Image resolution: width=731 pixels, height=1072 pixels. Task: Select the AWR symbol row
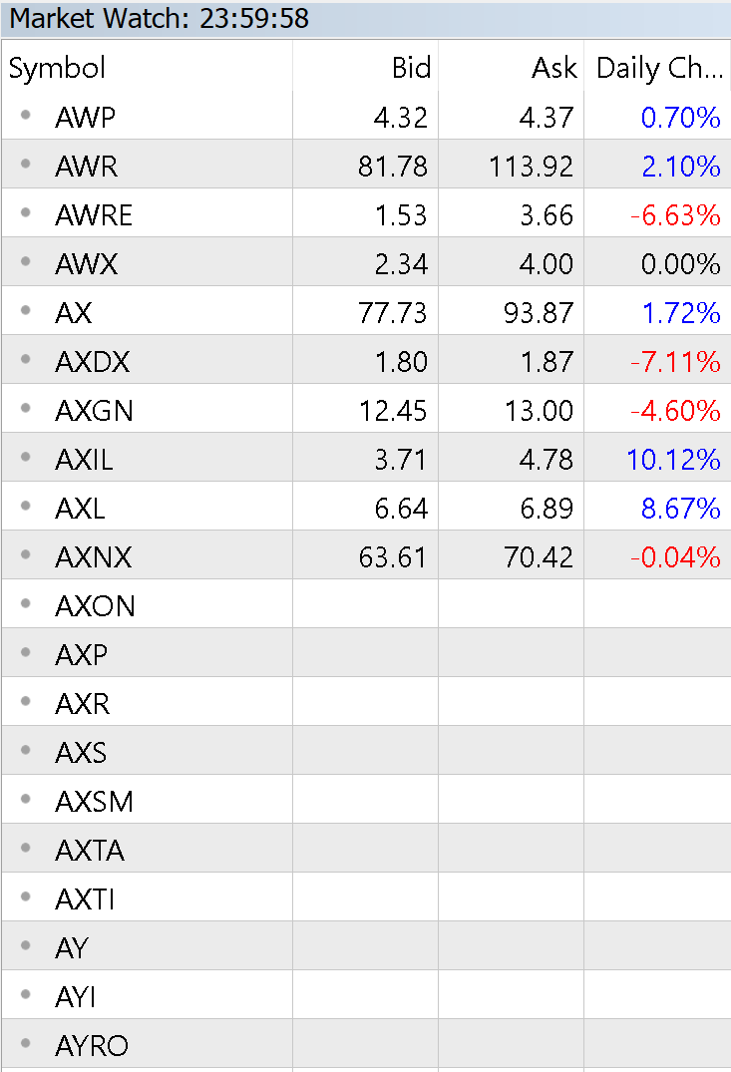[366, 165]
